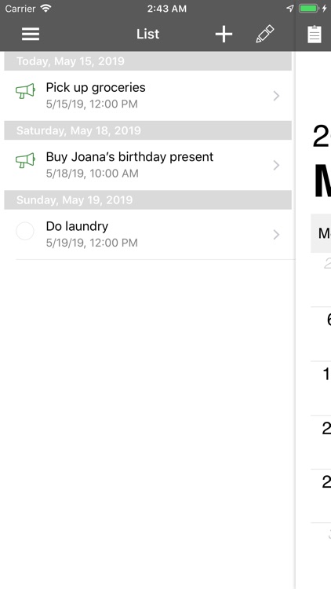This screenshot has height=589, width=331.
Task: Select Buy Joana's birthday present title
Action: click(x=130, y=157)
